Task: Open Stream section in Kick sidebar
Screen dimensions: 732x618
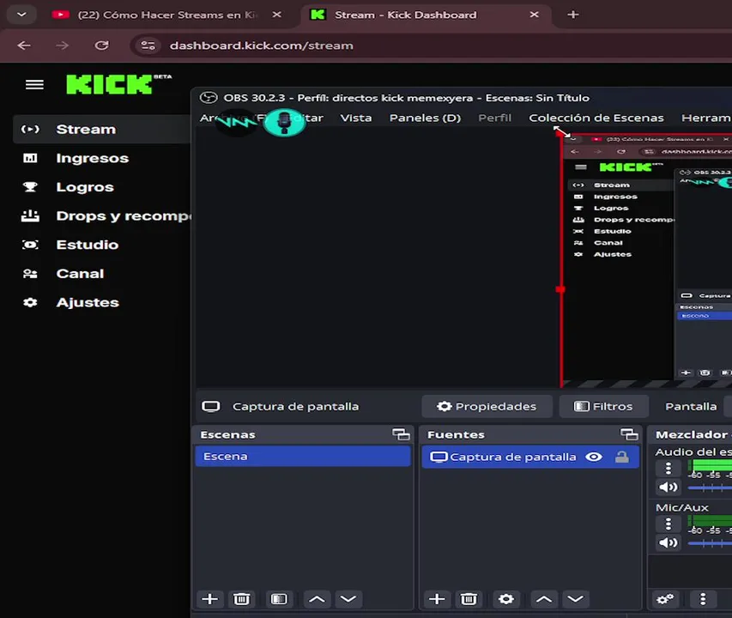Action: [102, 130]
